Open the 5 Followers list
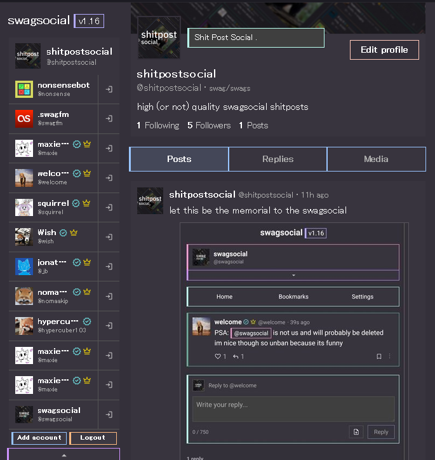The image size is (435, 460). (209, 126)
